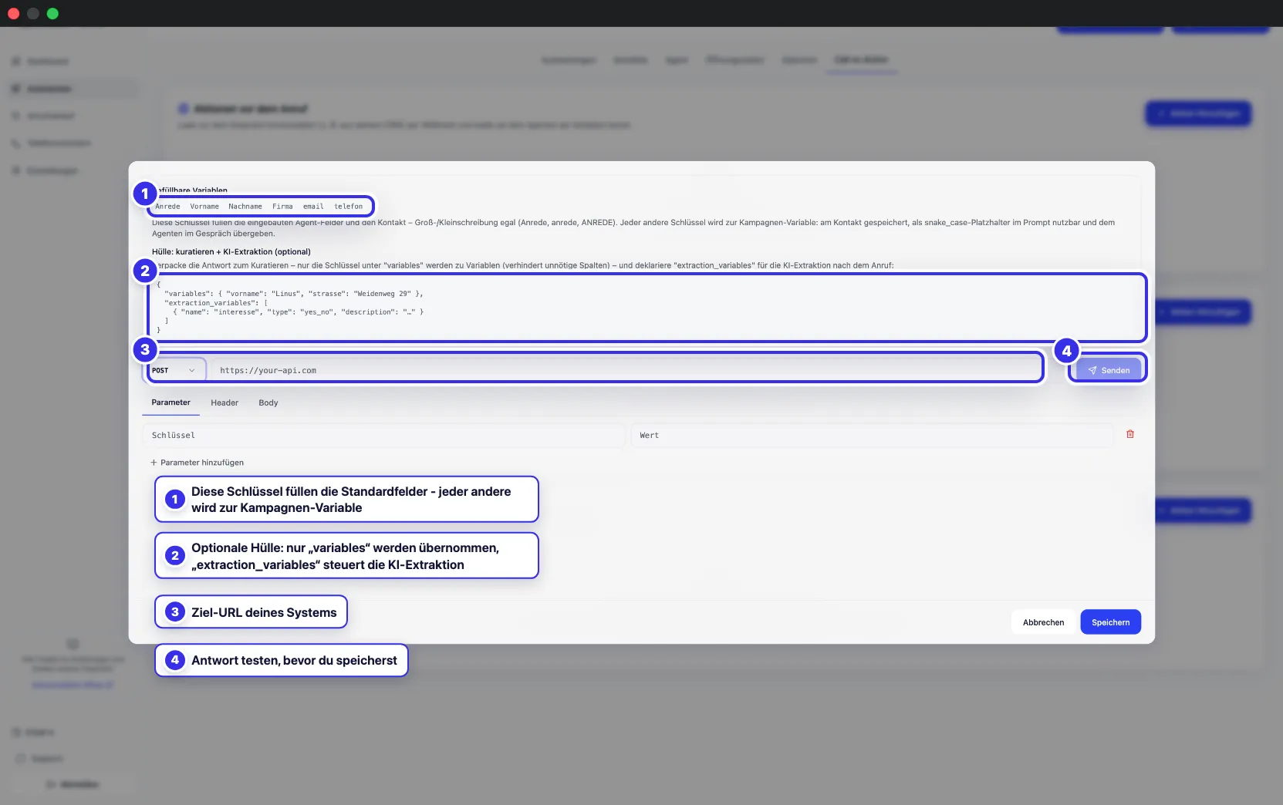Select the Nachname variable chip
The width and height of the screenshot is (1283, 805).
point(245,207)
